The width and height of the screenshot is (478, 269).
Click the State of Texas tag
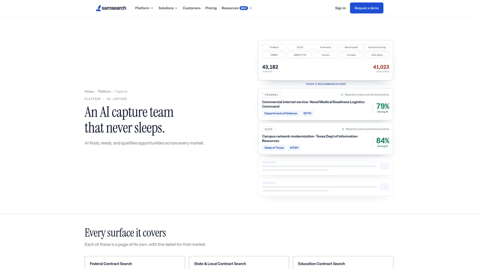coord(274,148)
